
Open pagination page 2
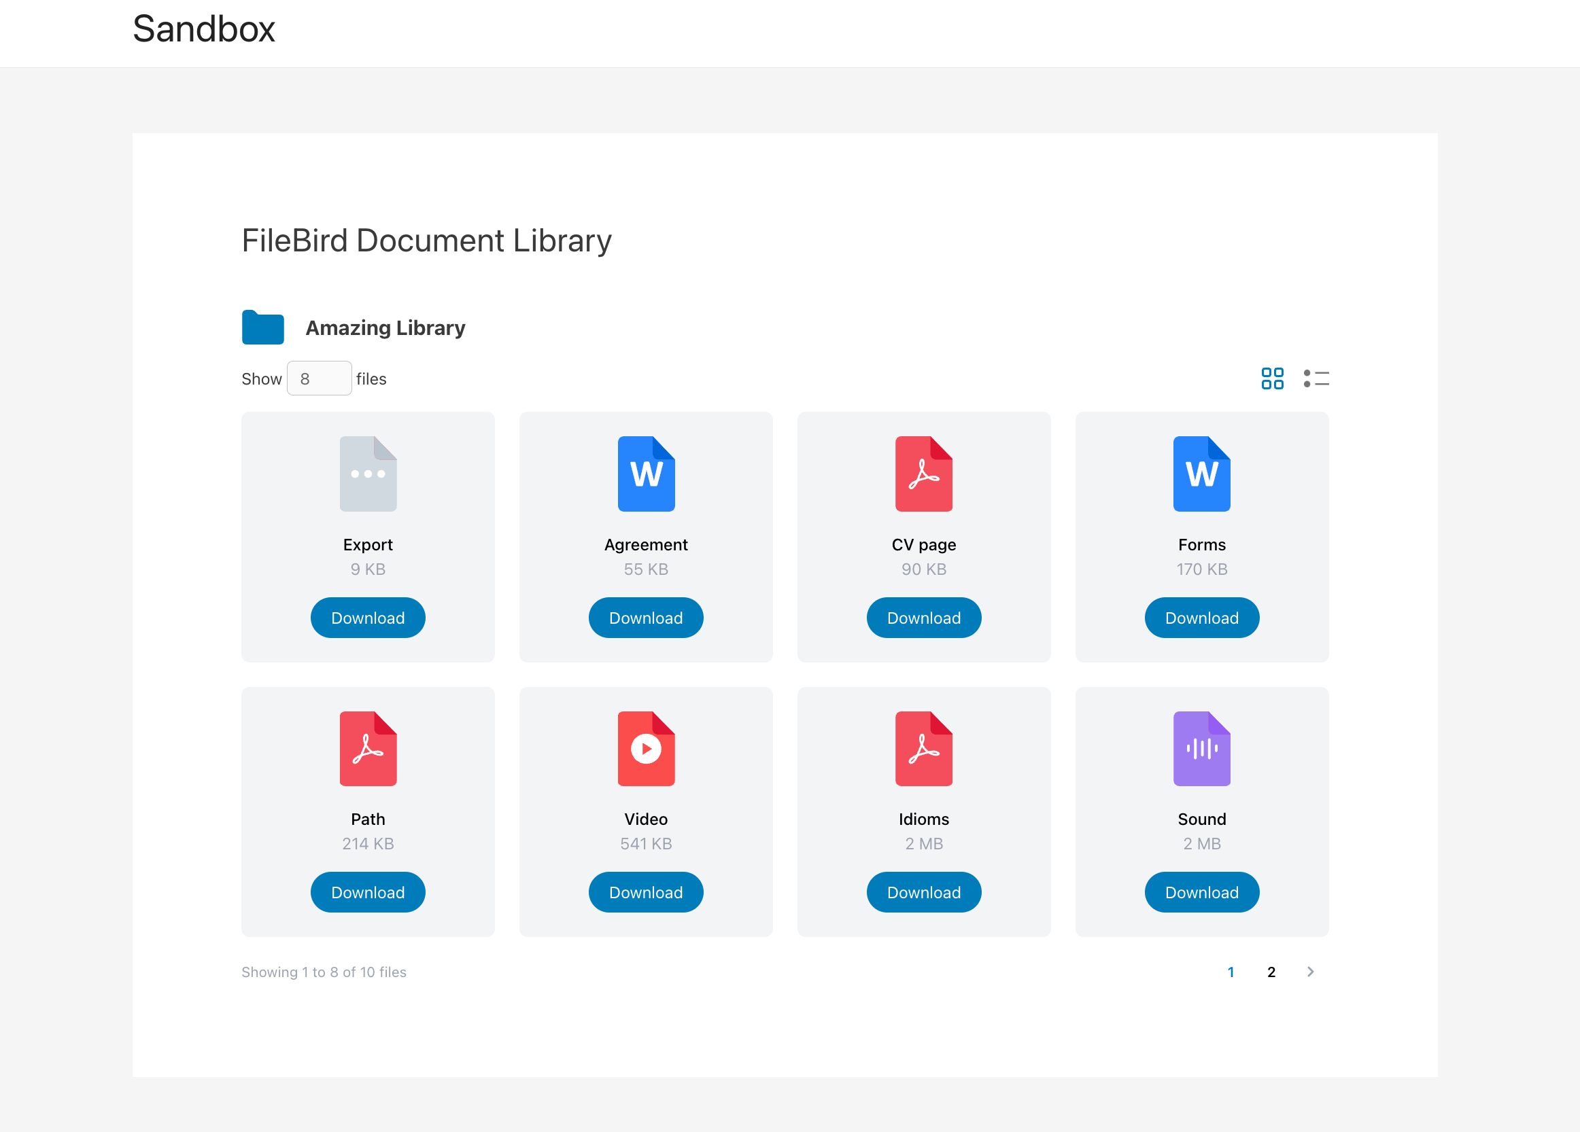(1271, 972)
